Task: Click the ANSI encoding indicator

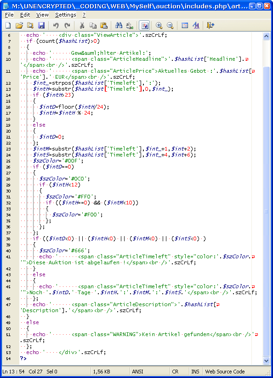Action: pos(137,372)
